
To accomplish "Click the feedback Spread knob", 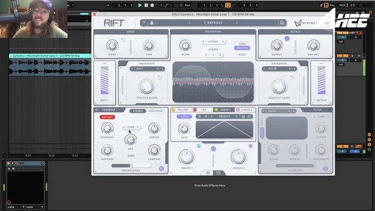I will click(154, 128).
